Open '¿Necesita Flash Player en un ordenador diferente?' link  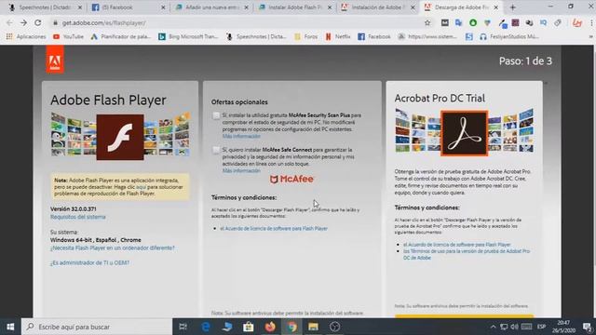112,248
